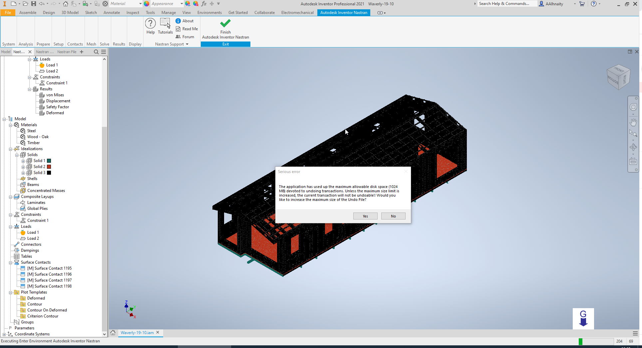This screenshot has width=642, height=348.
Task: Open the Read Me document
Action: (186, 29)
